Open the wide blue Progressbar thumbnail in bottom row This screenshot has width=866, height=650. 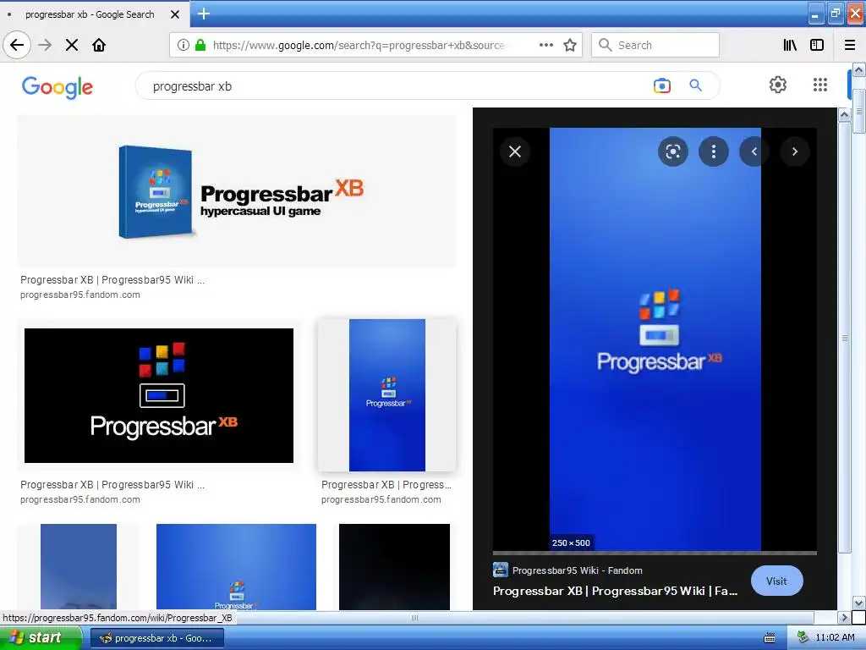pos(237,566)
